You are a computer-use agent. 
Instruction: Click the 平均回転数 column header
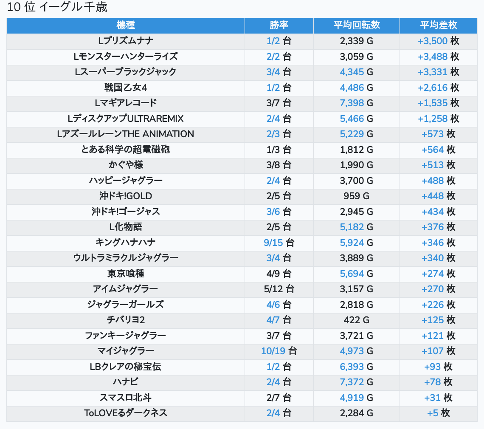tap(356, 25)
